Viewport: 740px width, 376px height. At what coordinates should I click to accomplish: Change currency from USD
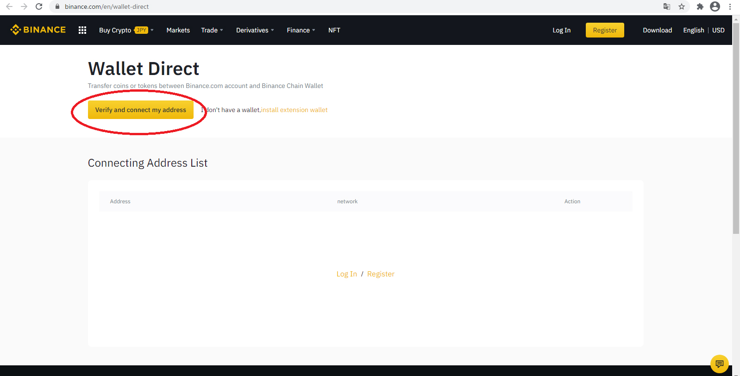(718, 30)
